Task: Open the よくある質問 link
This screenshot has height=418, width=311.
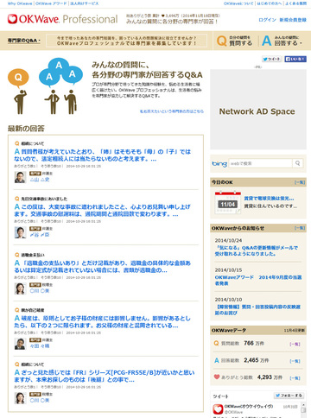Action: coord(295,3)
